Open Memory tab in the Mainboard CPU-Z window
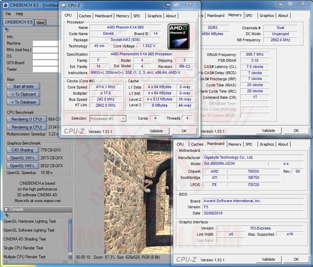Image resolution: width=313 pixels, height=267 pixels. pos(235,144)
